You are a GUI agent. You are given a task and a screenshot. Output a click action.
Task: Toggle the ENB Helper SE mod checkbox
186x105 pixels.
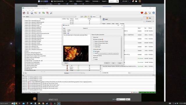(x=25, y=69)
